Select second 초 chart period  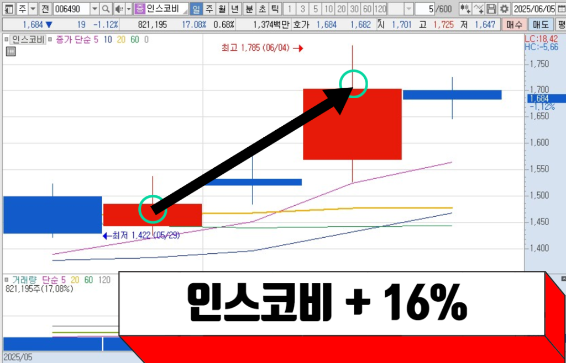pyautogui.click(x=262, y=8)
